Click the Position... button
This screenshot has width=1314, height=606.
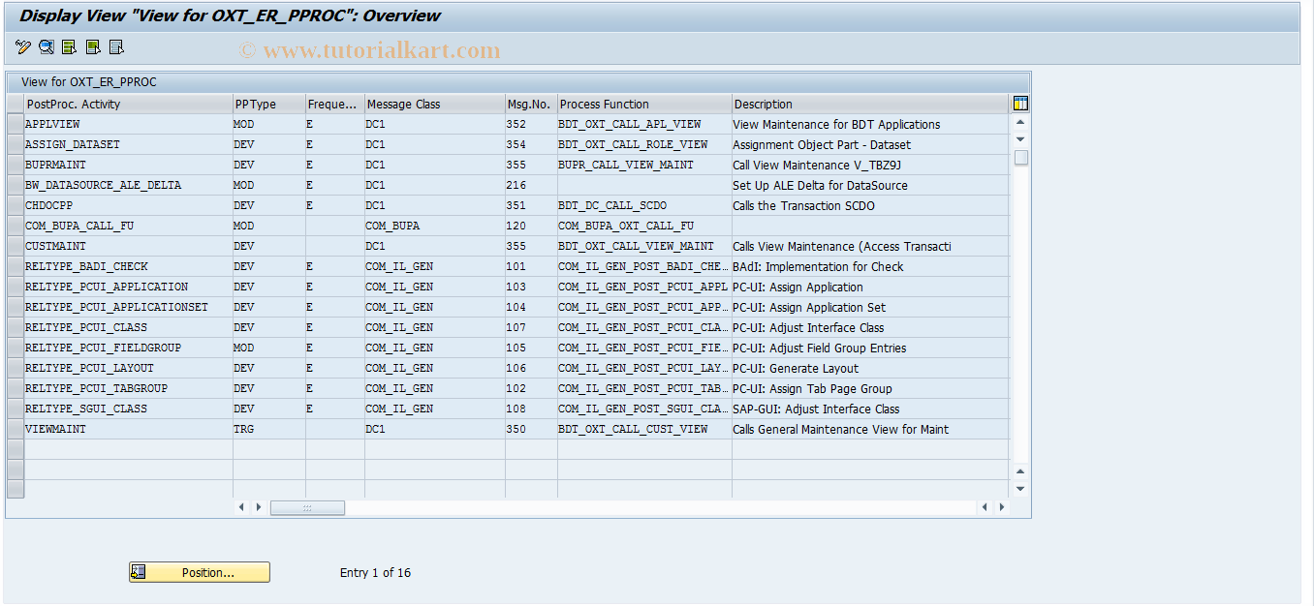tap(200, 572)
